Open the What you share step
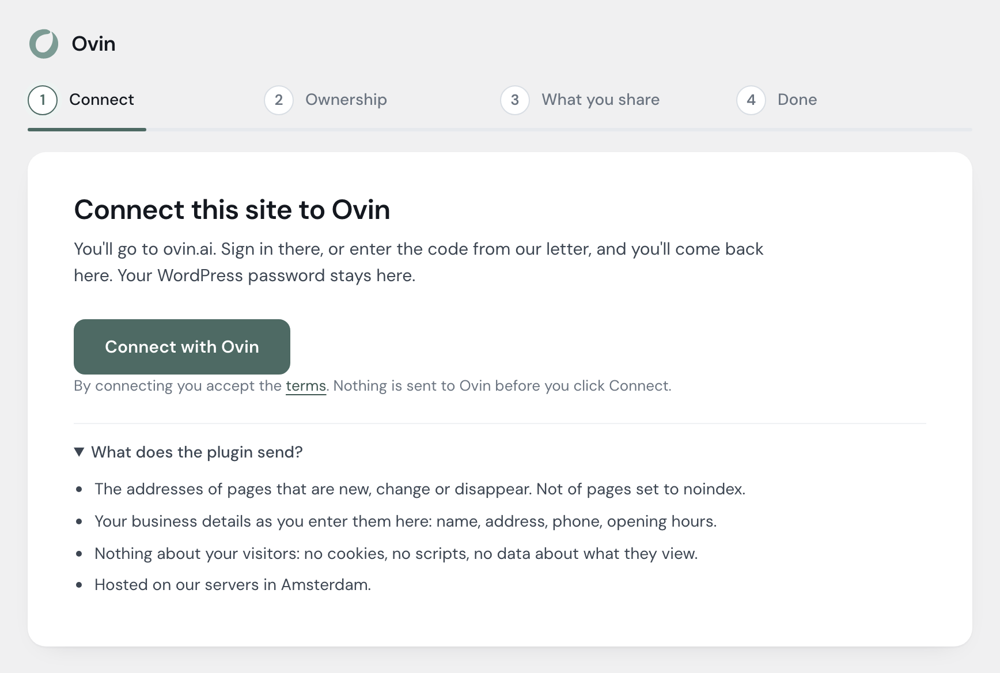The image size is (1000, 673). [579, 100]
